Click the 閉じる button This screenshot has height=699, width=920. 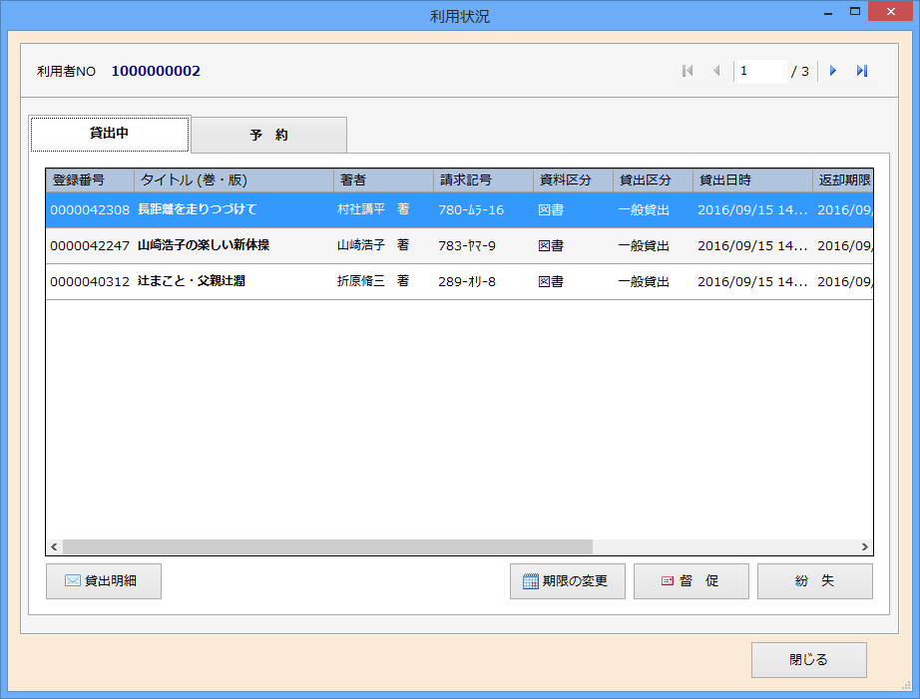click(809, 660)
